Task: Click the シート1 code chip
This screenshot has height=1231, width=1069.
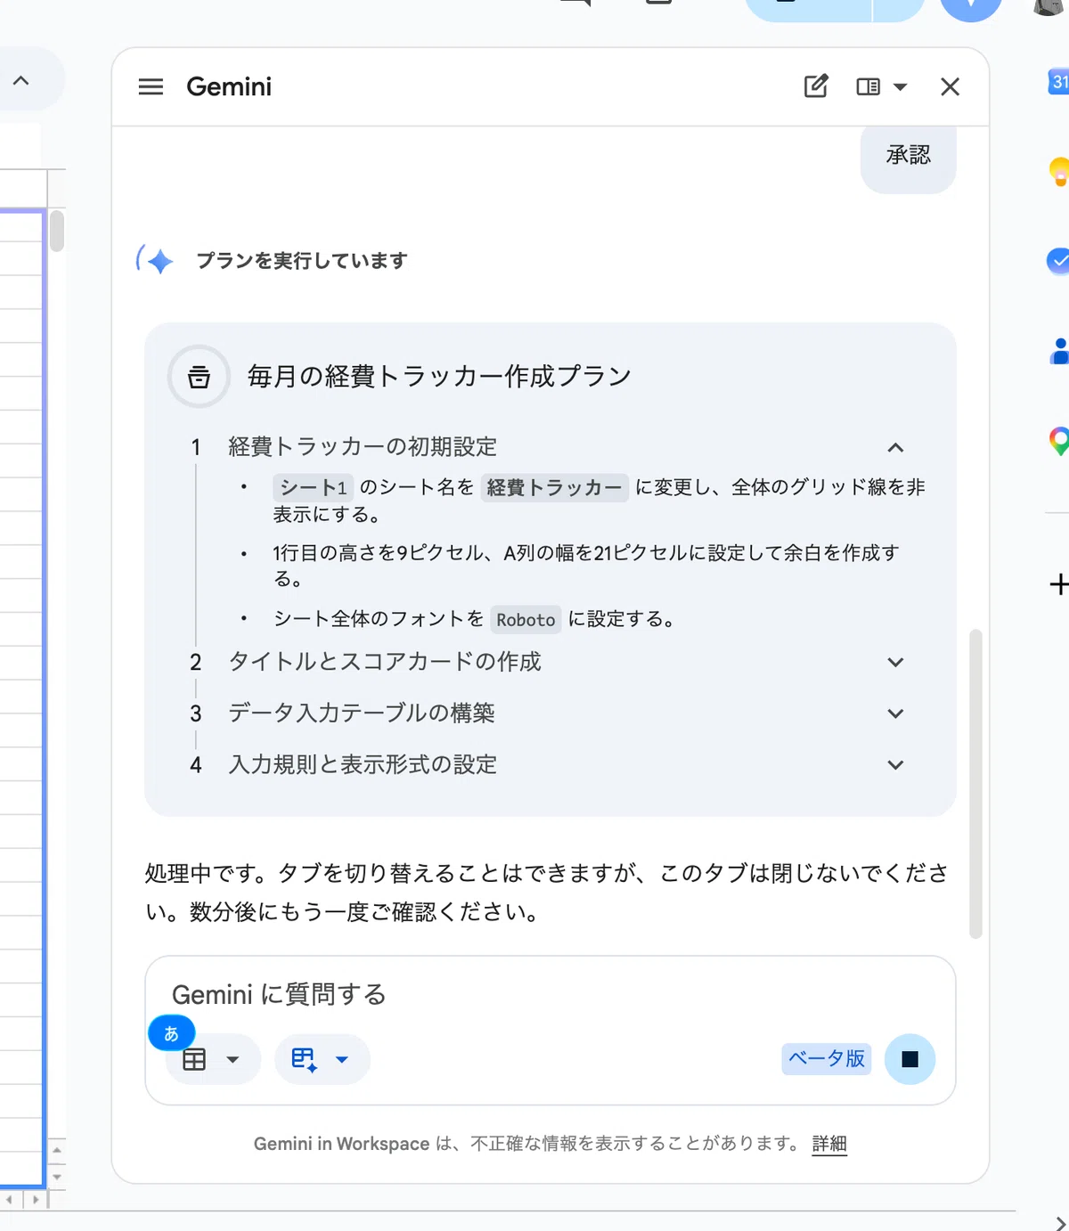Action: [313, 487]
